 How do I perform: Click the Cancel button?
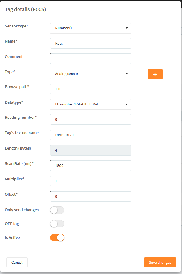point(17,262)
